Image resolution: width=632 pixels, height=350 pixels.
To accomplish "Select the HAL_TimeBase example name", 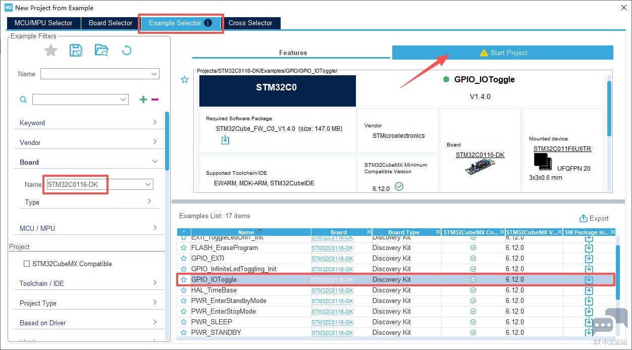I will (x=214, y=290).
